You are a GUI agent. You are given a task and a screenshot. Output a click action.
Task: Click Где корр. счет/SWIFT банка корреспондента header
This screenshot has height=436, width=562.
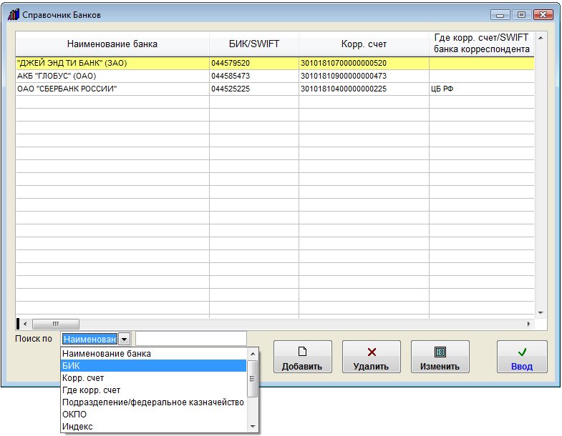pos(482,44)
